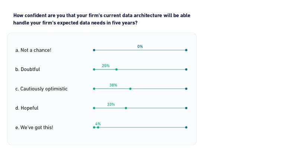Click right end dot of "We've got this!" slider
The height and width of the screenshot is (160, 286).
[186, 127]
